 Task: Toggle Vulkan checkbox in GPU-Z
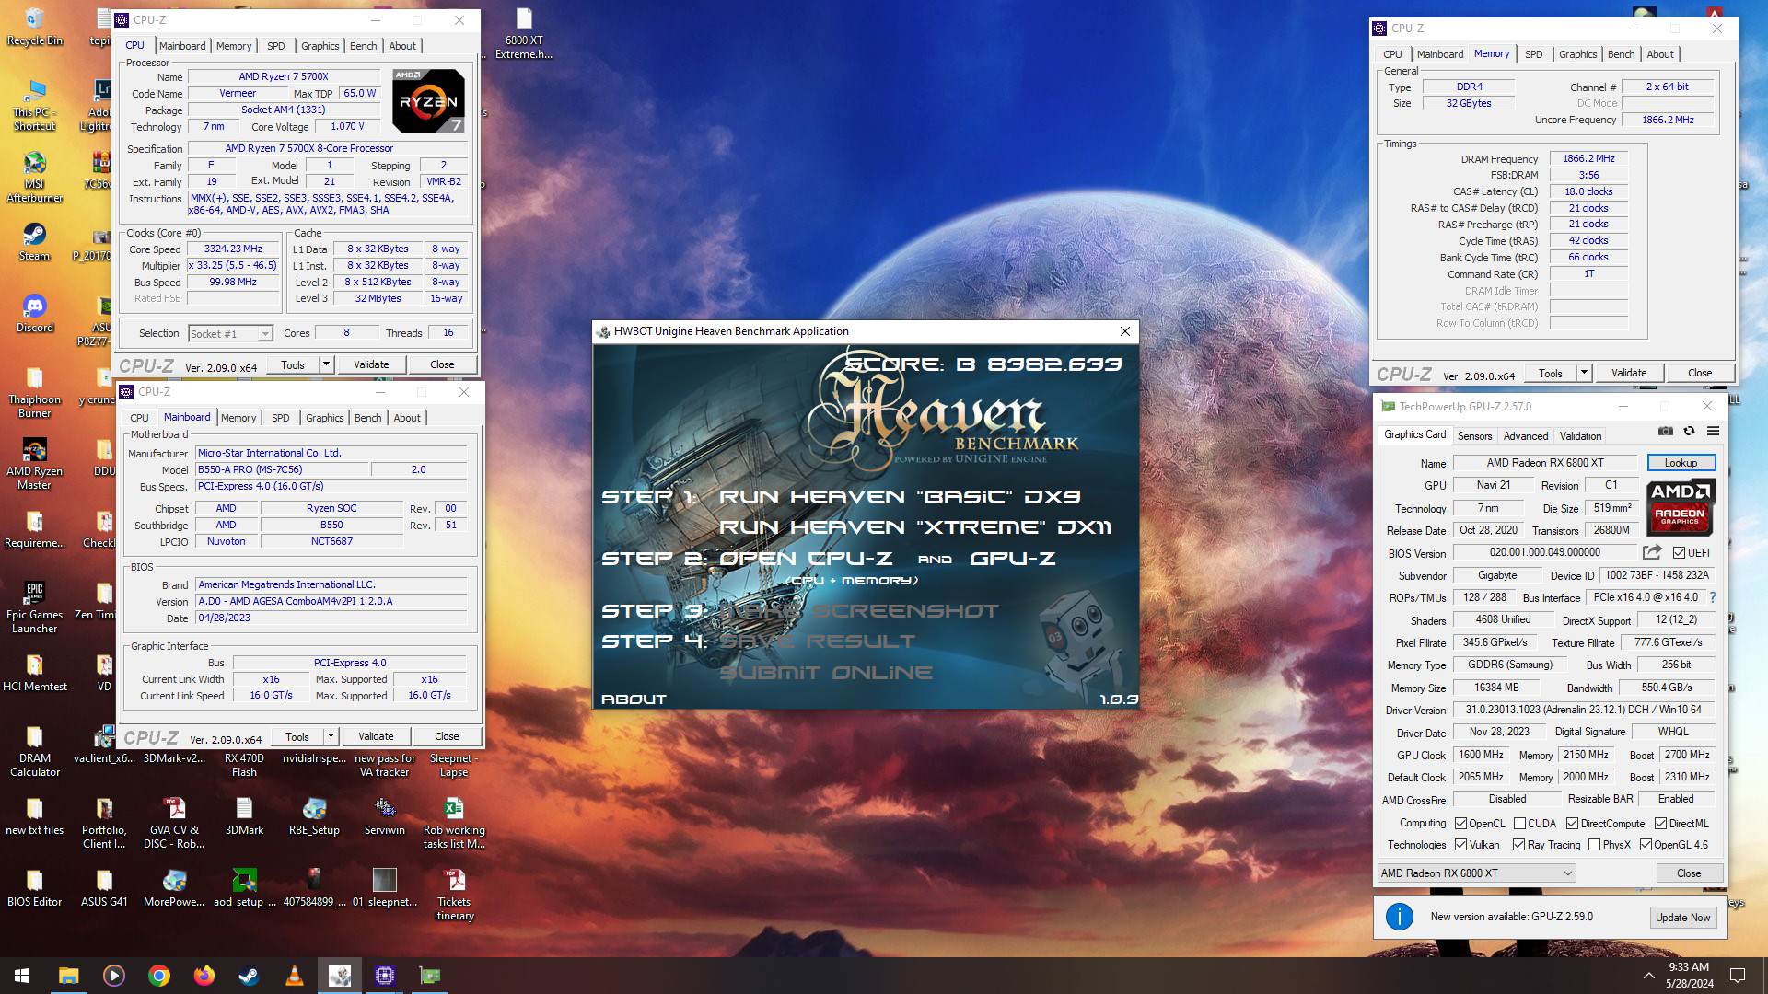coord(1460,845)
